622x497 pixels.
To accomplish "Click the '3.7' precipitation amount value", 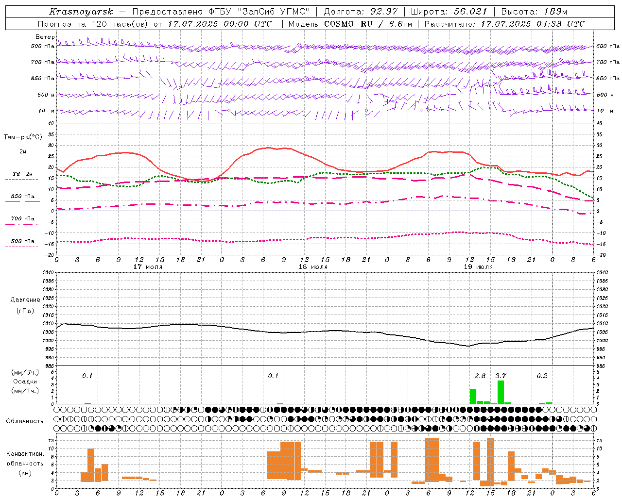I will pos(501,376).
